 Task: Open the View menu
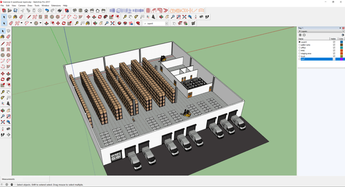click(14, 6)
